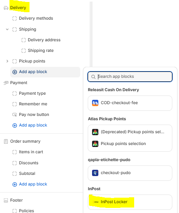Click the Order summary receipt icon
Viewport: 179px width, 213px height.
tap(6, 141)
